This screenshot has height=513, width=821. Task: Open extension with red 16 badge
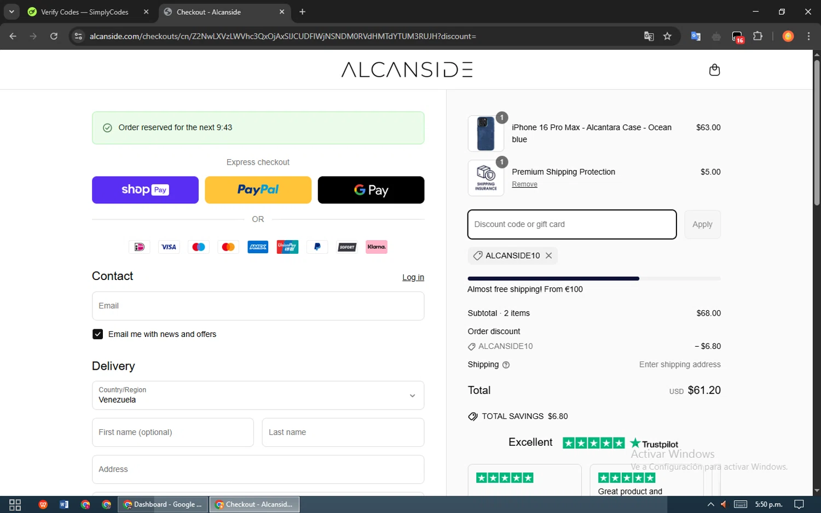point(737,37)
